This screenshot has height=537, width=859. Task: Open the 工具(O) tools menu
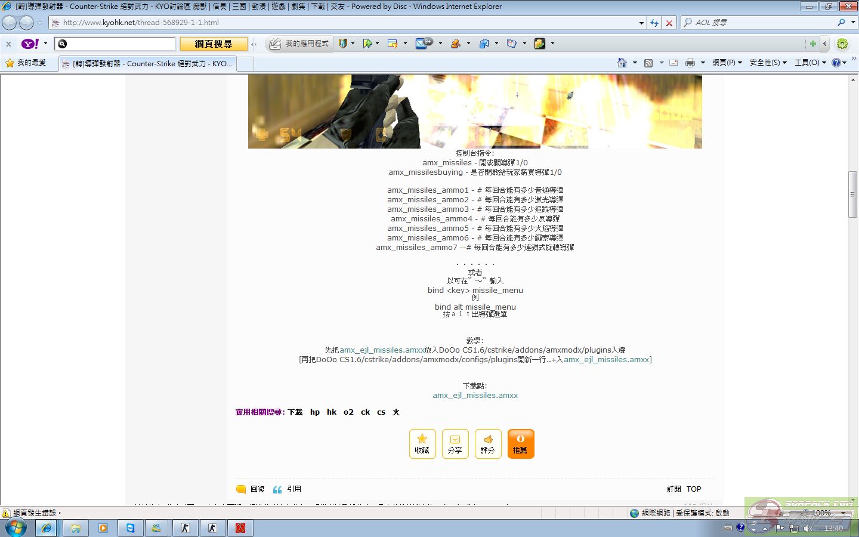click(810, 63)
